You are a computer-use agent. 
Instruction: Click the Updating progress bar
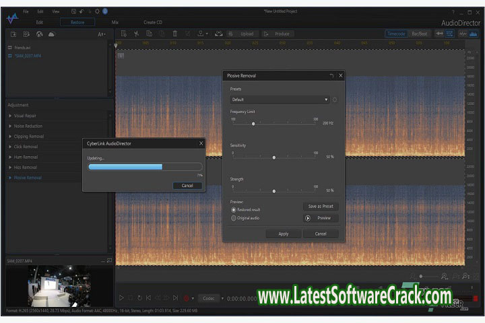(x=145, y=167)
